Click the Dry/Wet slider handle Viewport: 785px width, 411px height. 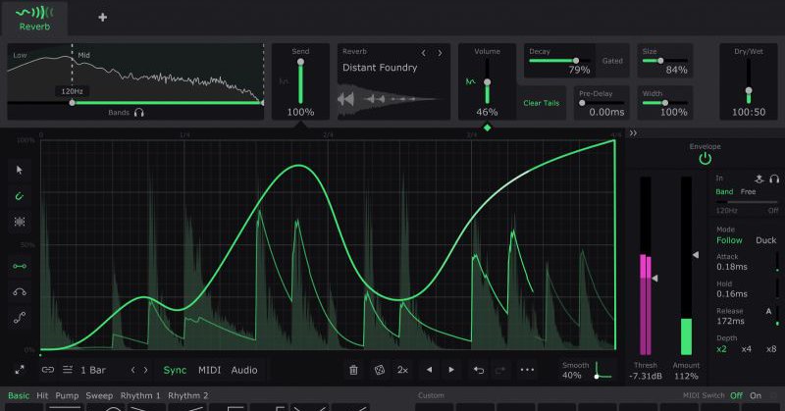point(749,90)
